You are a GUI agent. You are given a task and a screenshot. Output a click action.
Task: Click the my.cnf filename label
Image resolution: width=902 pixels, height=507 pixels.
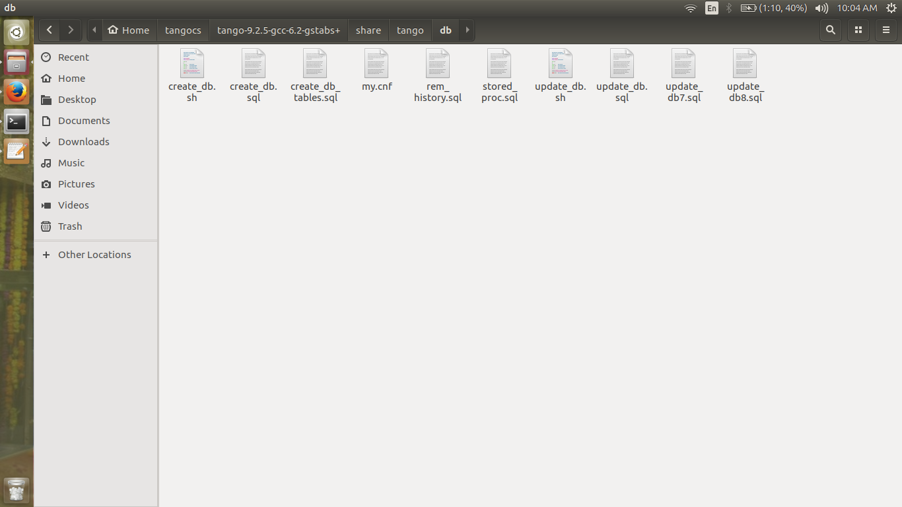tap(377, 86)
